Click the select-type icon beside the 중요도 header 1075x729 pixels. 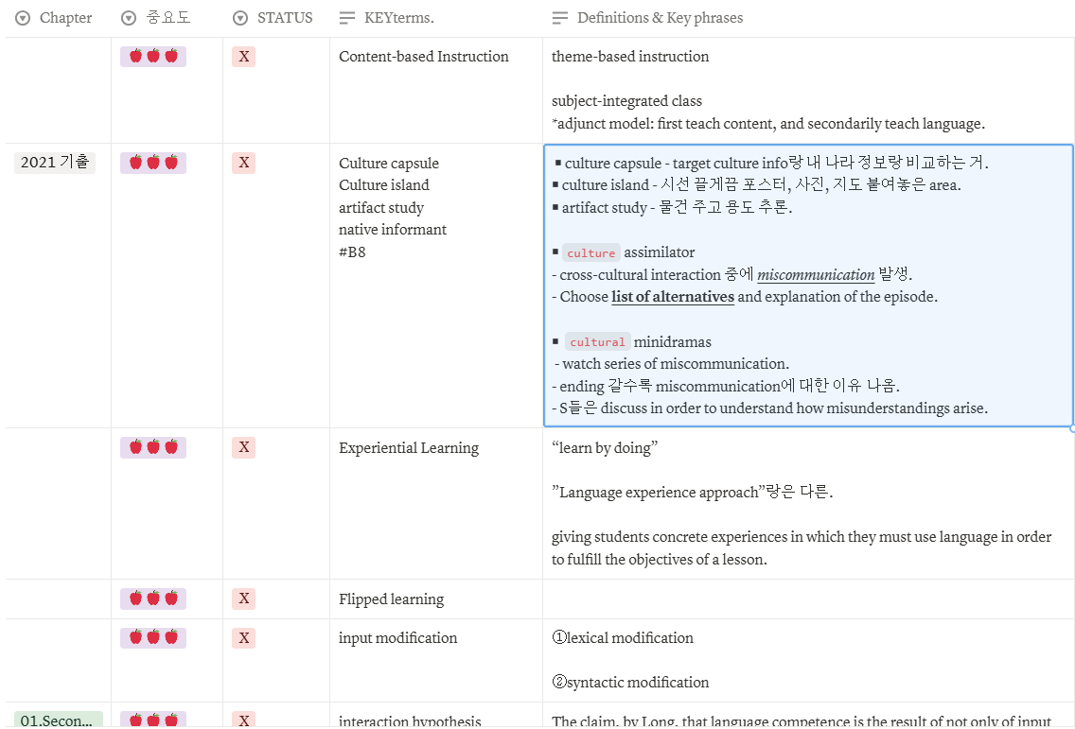pos(128,19)
